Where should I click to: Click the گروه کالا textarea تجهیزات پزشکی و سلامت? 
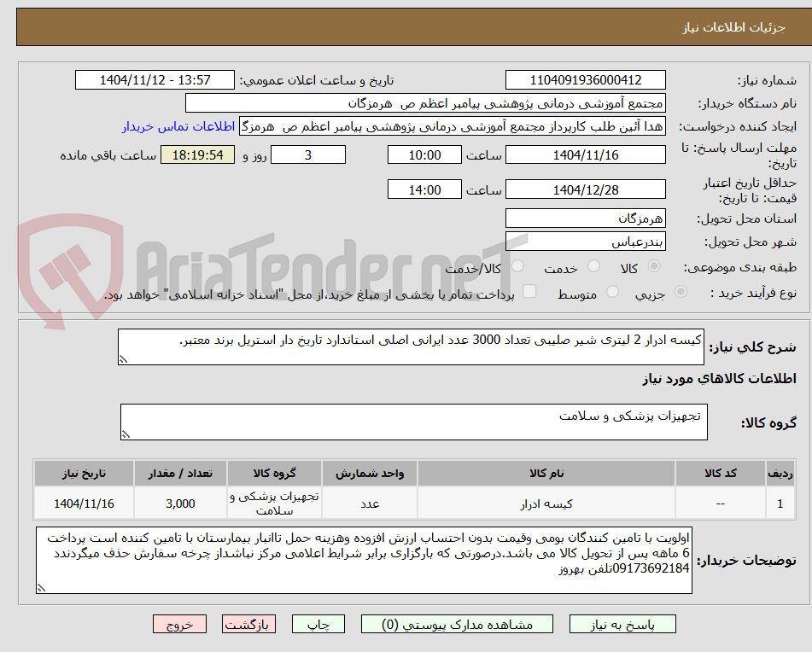click(x=414, y=422)
